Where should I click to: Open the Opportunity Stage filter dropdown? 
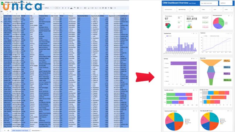183,10
